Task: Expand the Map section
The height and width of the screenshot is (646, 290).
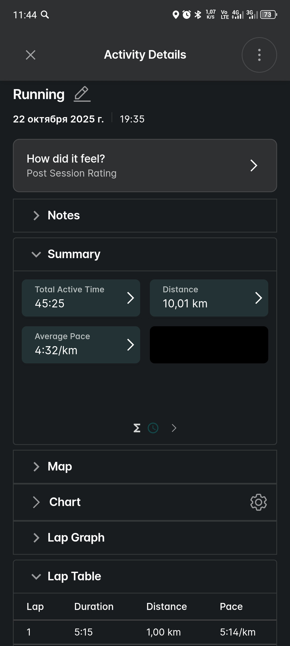Action: click(x=145, y=466)
